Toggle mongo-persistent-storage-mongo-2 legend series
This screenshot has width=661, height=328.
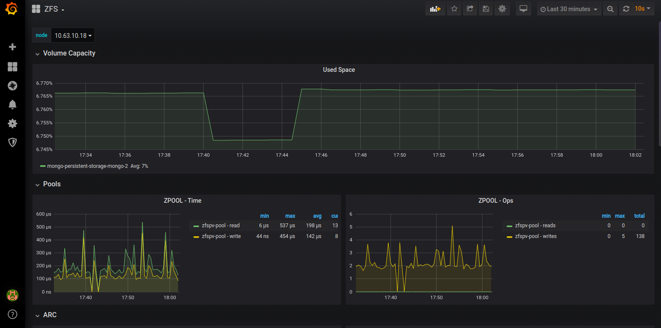point(87,166)
